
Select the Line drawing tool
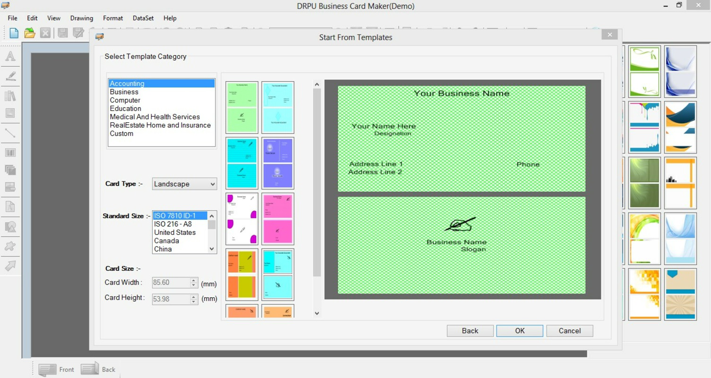10,133
